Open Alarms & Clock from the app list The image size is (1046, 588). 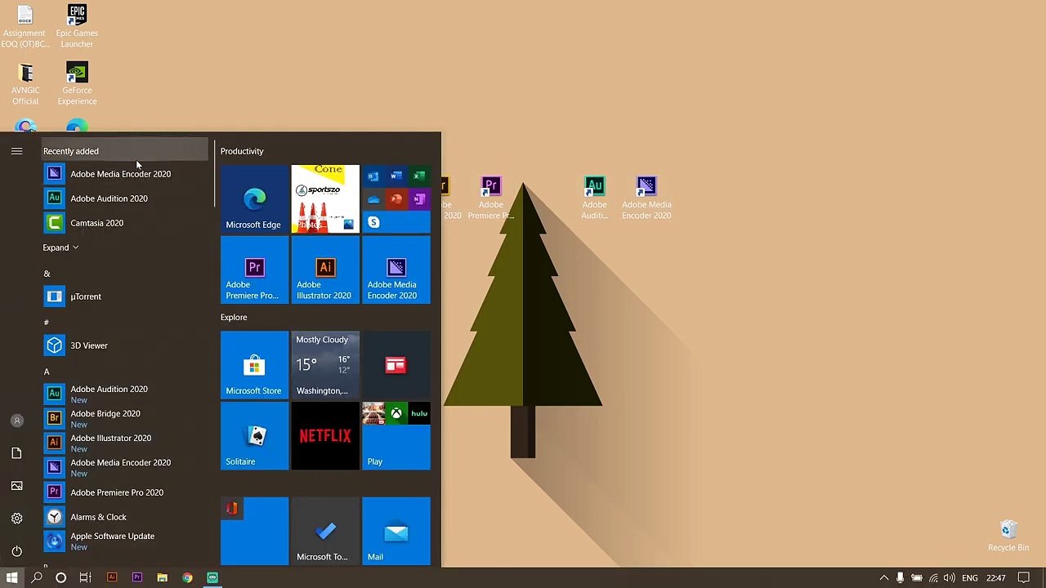coord(124,517)
